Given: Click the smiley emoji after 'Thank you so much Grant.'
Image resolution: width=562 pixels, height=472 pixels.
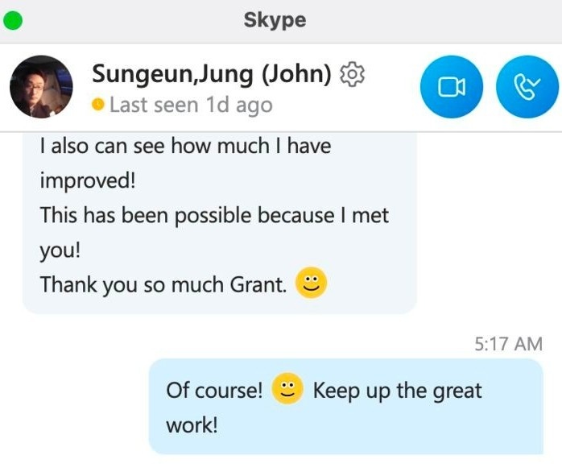Looking at the screenshot, I should point(311,283).
